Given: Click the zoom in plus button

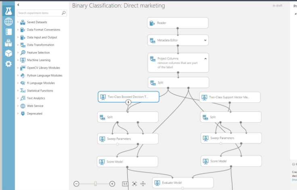Looking at the screenshot, I should tap(112, 184).
